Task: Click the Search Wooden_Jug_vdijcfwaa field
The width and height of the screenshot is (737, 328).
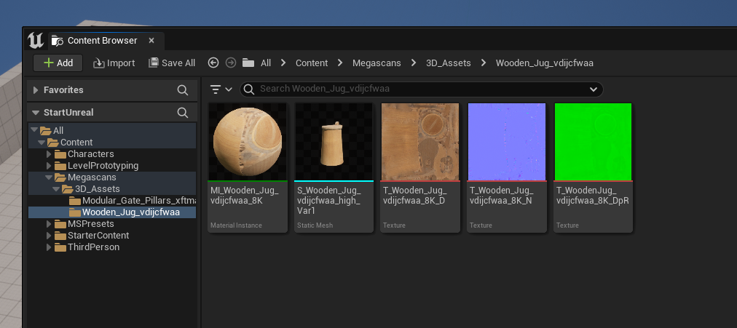Action: click(422, 89)
